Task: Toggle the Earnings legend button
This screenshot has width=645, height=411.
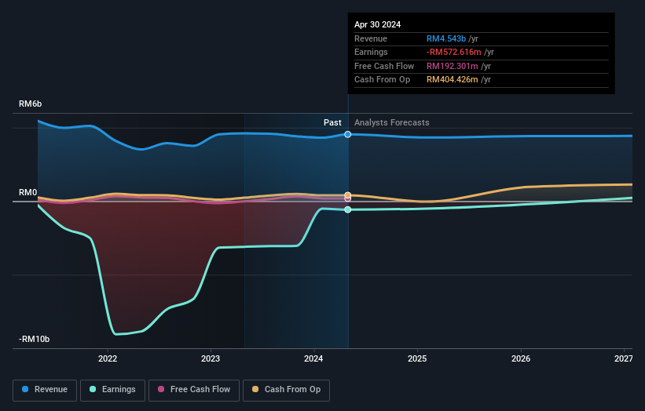Action: [x=112, y=390]
